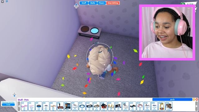Screen dimensions: 199x112
Task: Select the dark pet feeder dispenser item
Action: [68, 106]
